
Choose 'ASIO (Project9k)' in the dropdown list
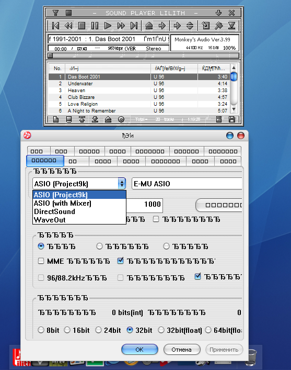coord(79,195)
